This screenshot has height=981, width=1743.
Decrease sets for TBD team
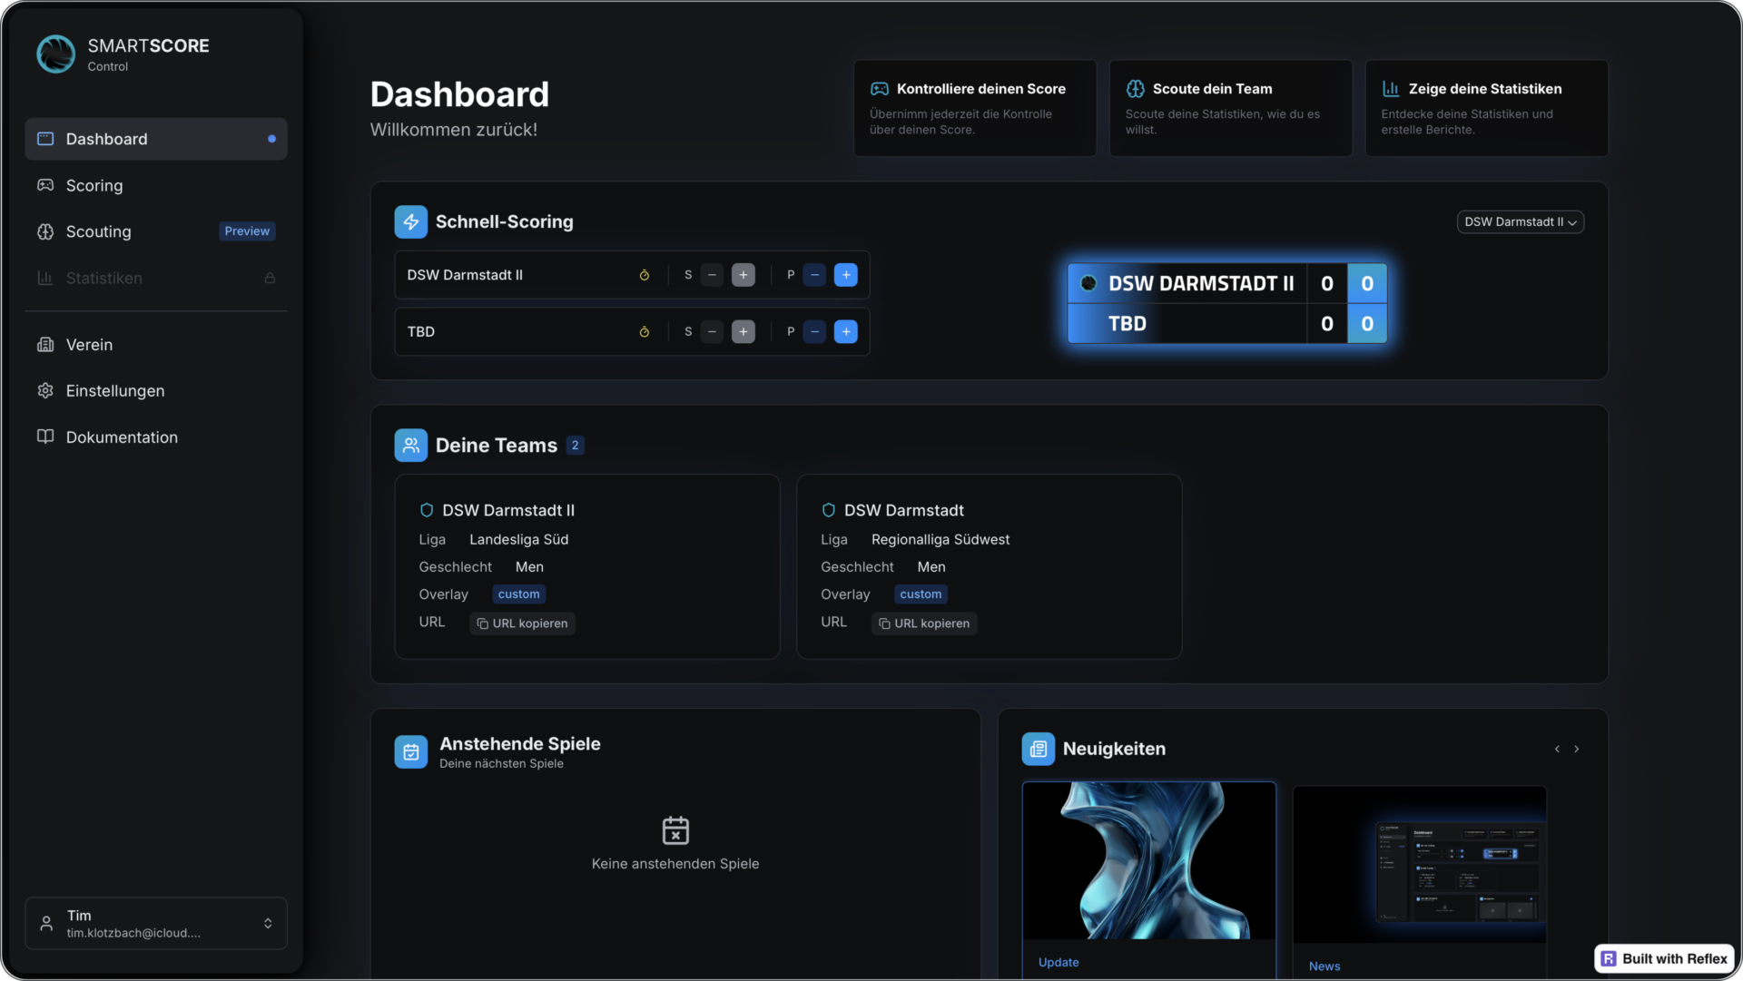coord(712,332)
